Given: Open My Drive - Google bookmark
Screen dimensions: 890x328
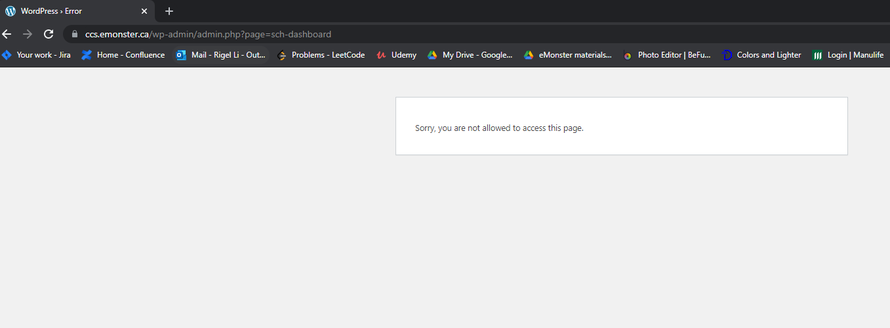Looking at the screenshot, I should pos(470,55).
